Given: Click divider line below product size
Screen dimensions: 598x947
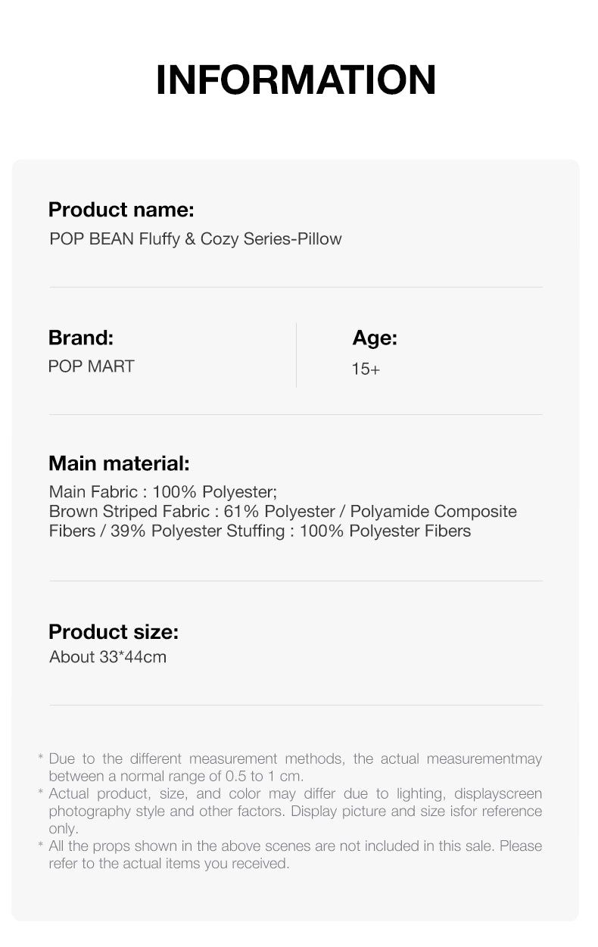Looking at the screenshot, I should pos(296,706).
